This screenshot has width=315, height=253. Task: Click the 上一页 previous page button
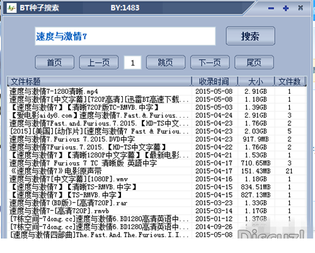click(x=99, y=62)
